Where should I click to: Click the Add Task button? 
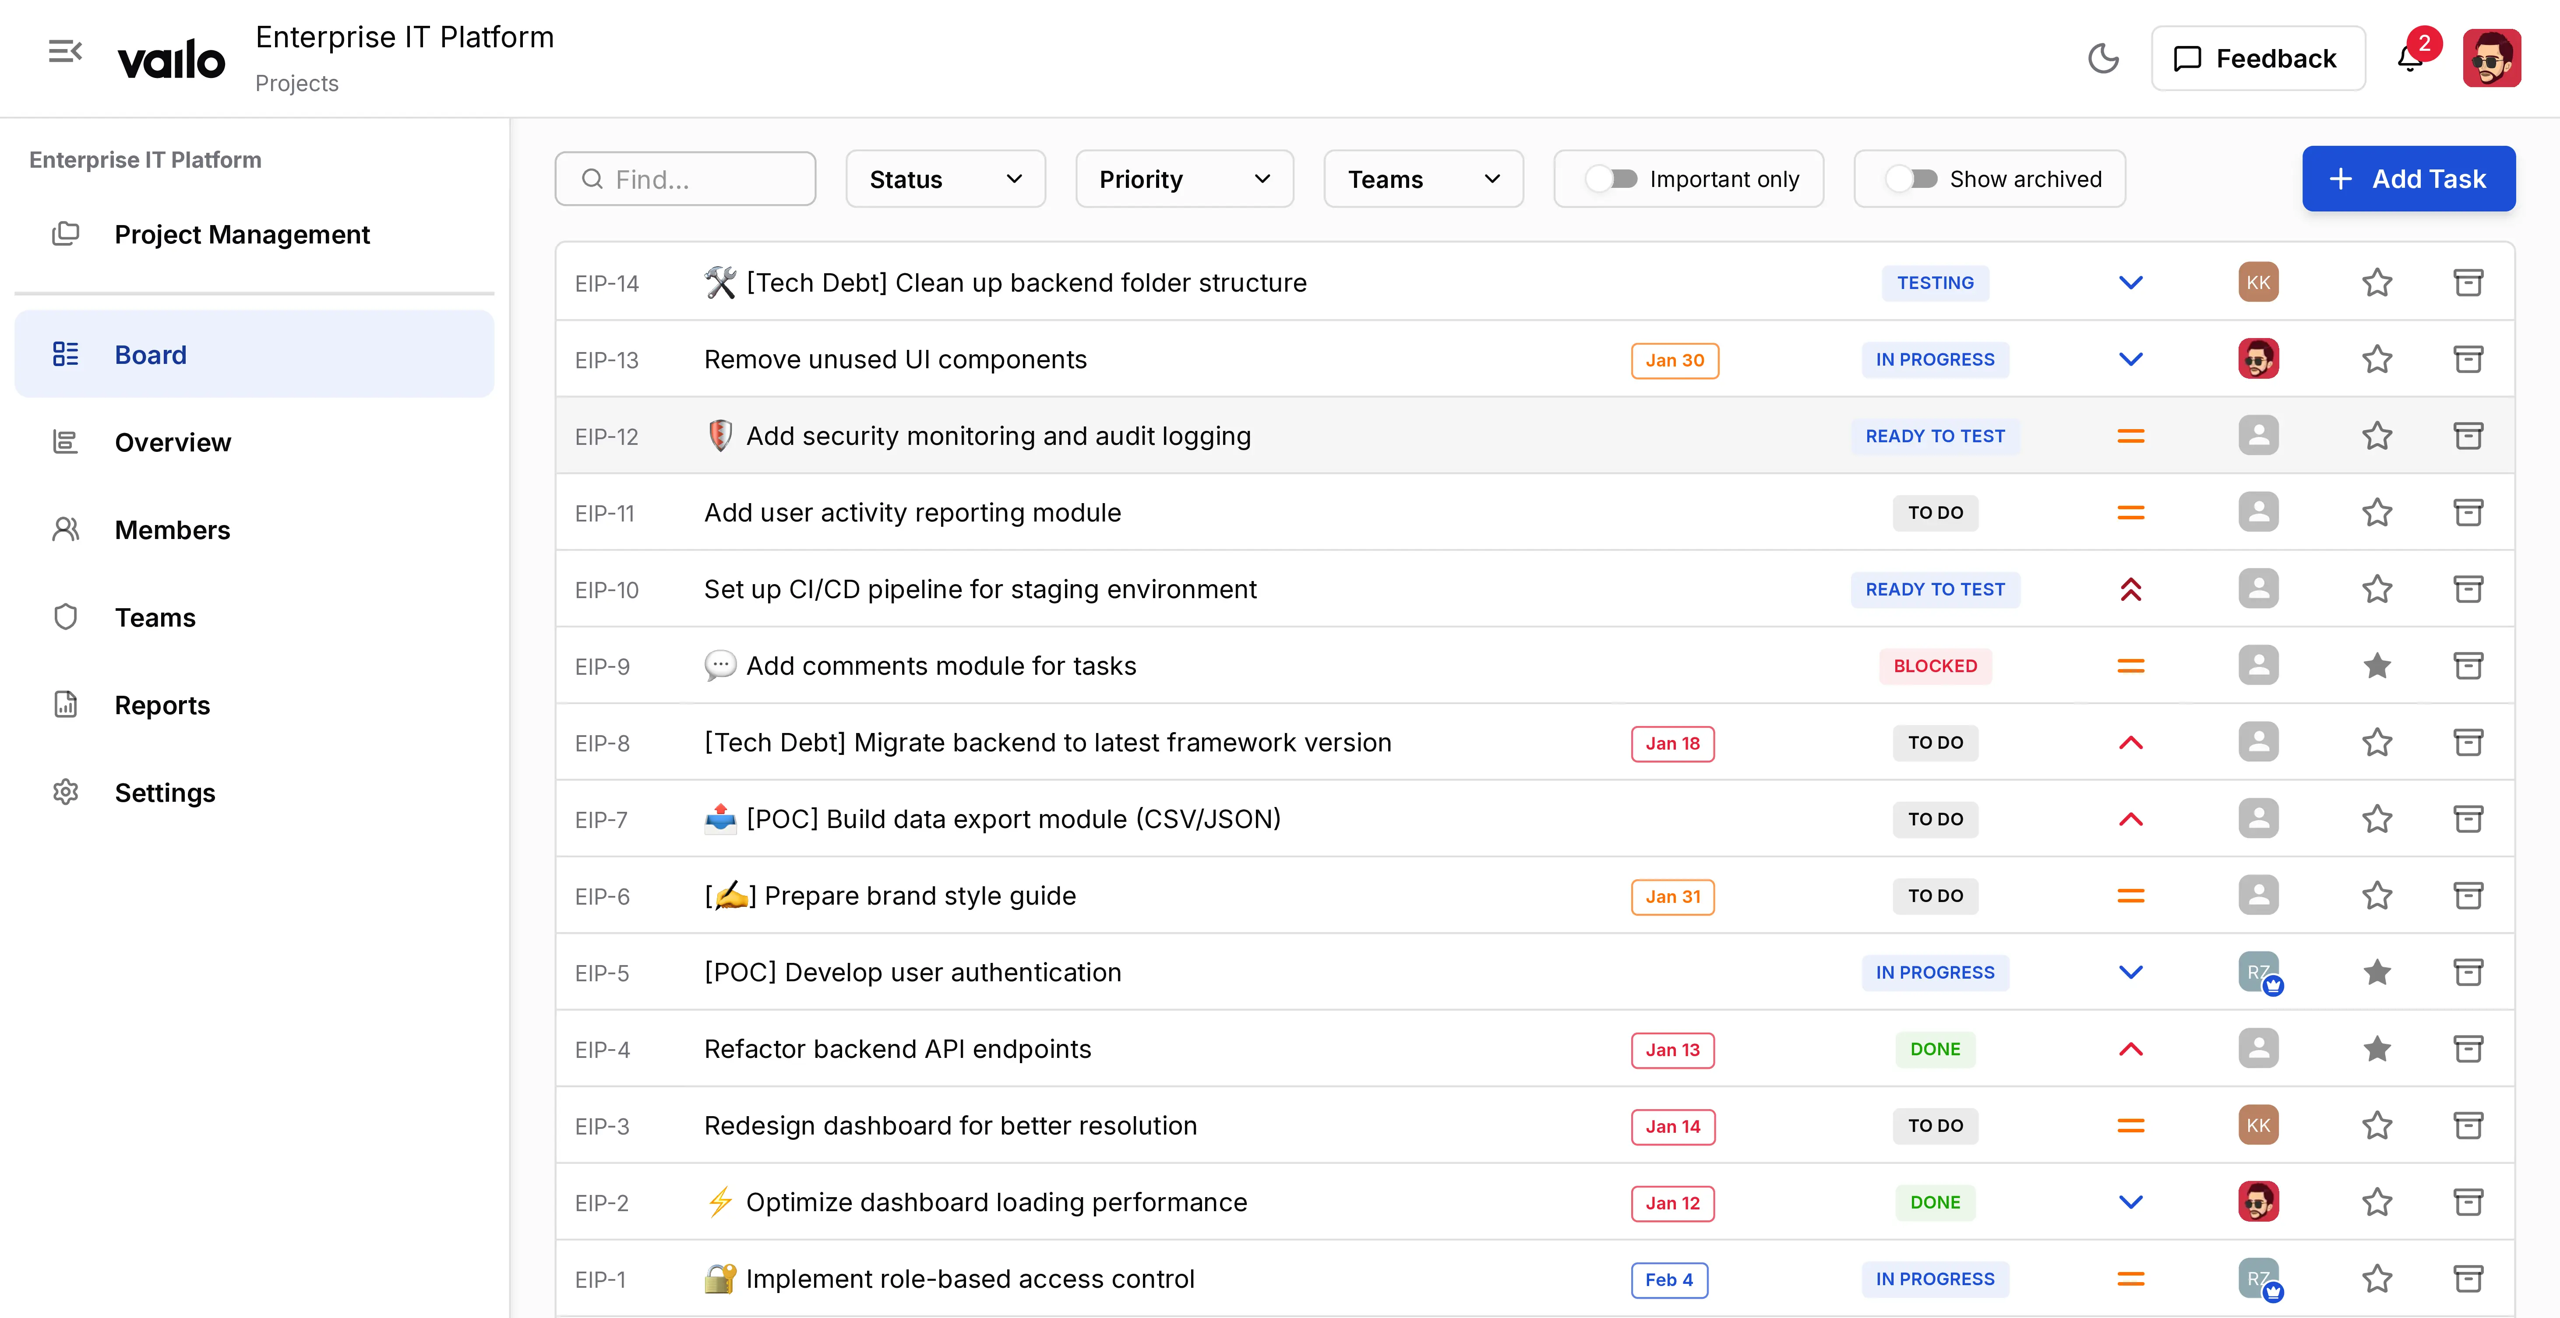pos(2408,179)
